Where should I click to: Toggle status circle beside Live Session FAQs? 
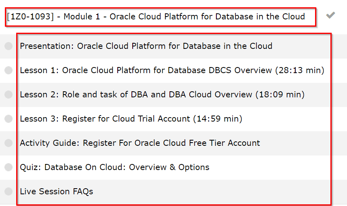pos(8,191)
